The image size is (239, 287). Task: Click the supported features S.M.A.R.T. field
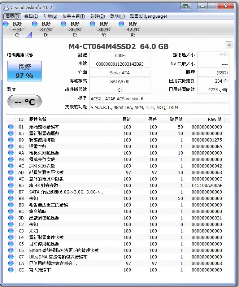click(x=159, y=108)
